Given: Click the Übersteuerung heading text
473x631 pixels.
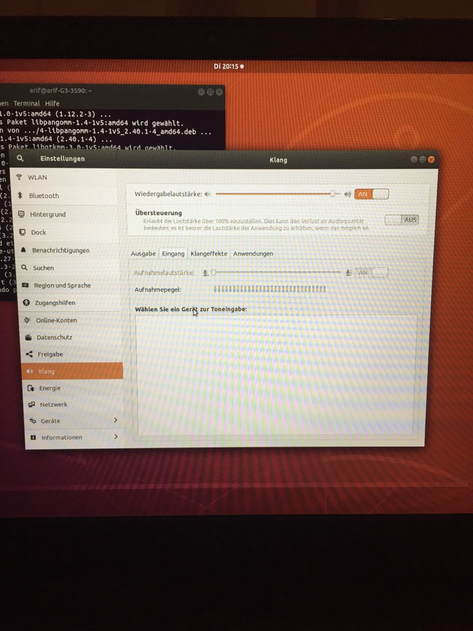Looking at the screenshot, I should 159,213.
